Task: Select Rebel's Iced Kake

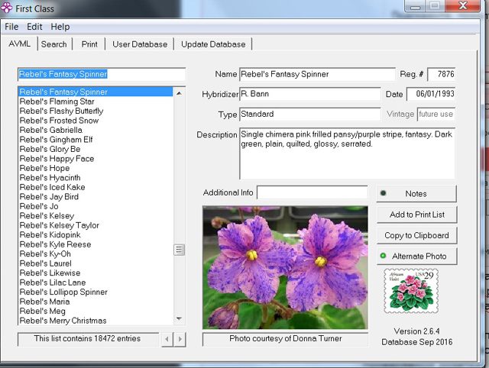Action: tap(96, 187)
